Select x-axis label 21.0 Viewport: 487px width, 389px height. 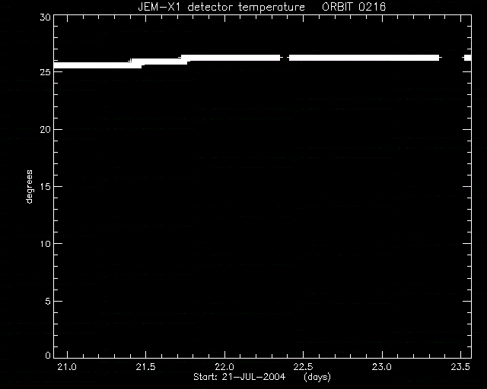(x=67, y=367)
